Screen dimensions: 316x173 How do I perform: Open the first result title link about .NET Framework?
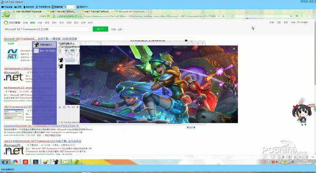40,38
